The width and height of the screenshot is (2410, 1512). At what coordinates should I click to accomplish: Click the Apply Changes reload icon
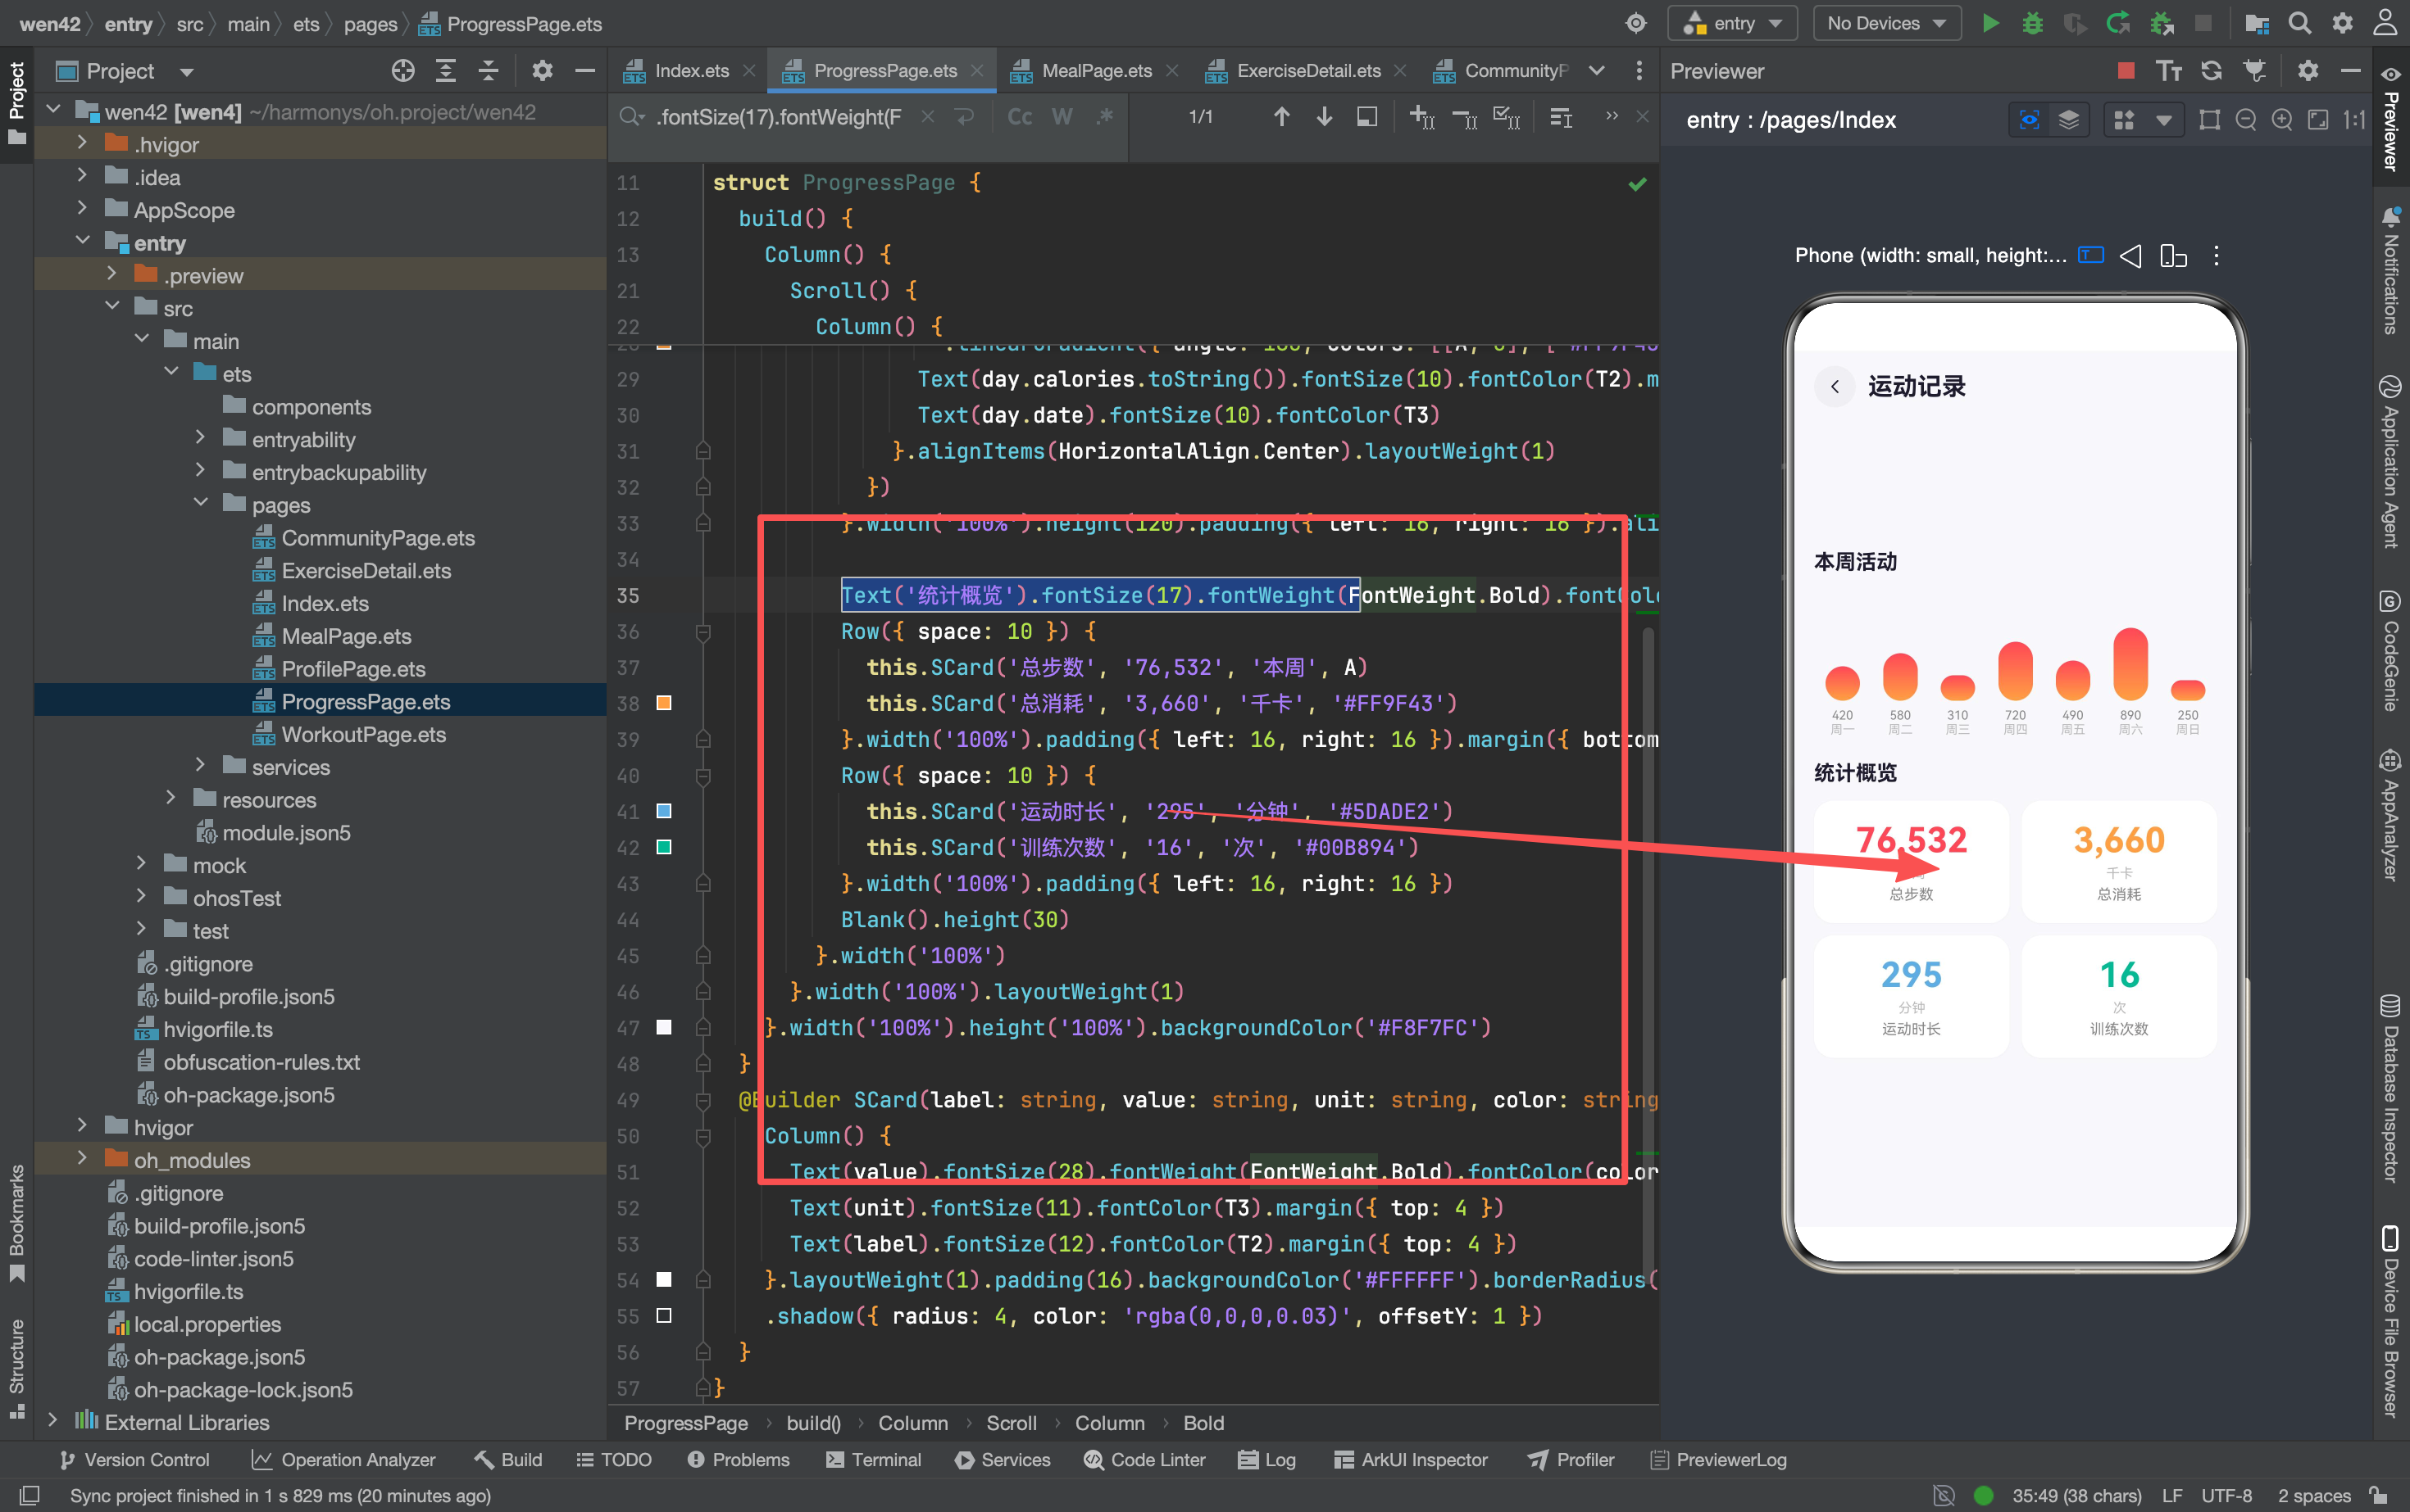pos(2117,23)
